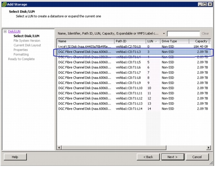This screenshot has width=215, height=172.
Task: Click the Next button
Action: point(172,157)
